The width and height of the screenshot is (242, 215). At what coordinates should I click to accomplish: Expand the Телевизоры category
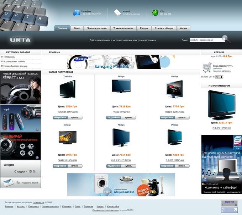(9, 57)
